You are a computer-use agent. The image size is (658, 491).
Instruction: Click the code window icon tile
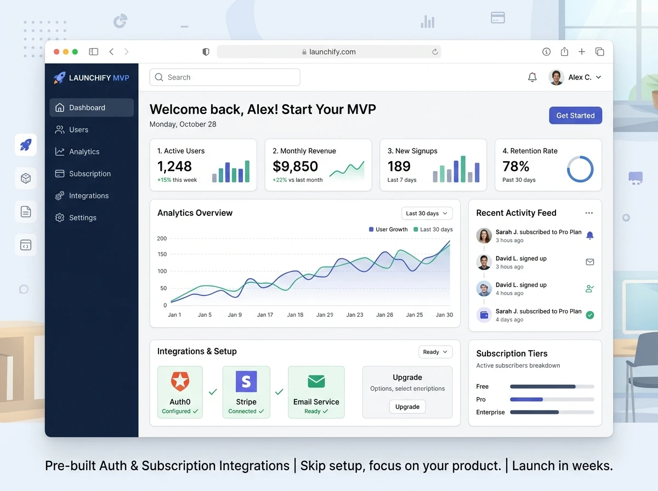26,245
